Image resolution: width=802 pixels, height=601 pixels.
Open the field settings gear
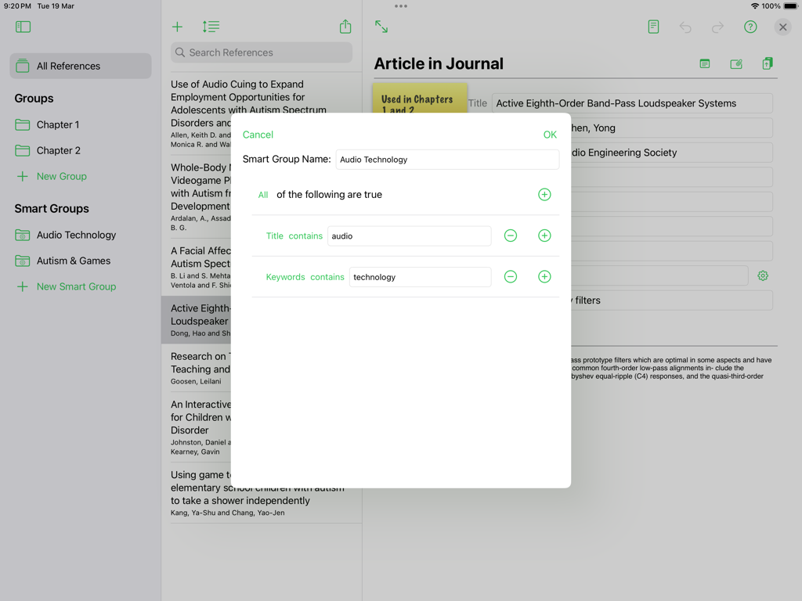(762, 275)
